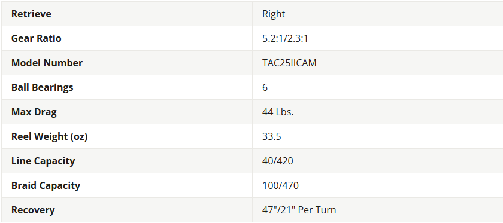
Task: Select the 33.5 reel weight value
Action: tap(272, 136)
